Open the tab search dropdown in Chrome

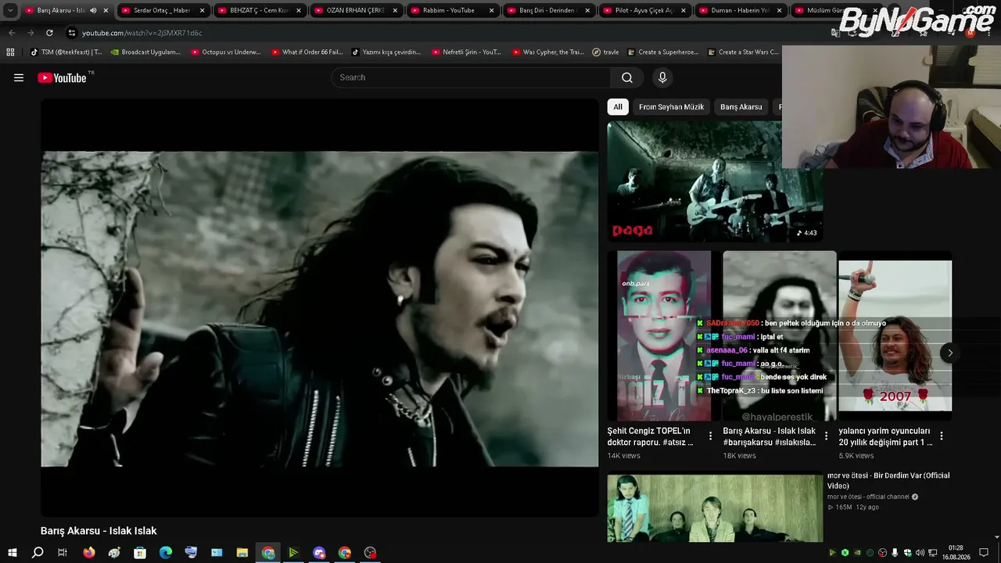click(x=10, y=11)
